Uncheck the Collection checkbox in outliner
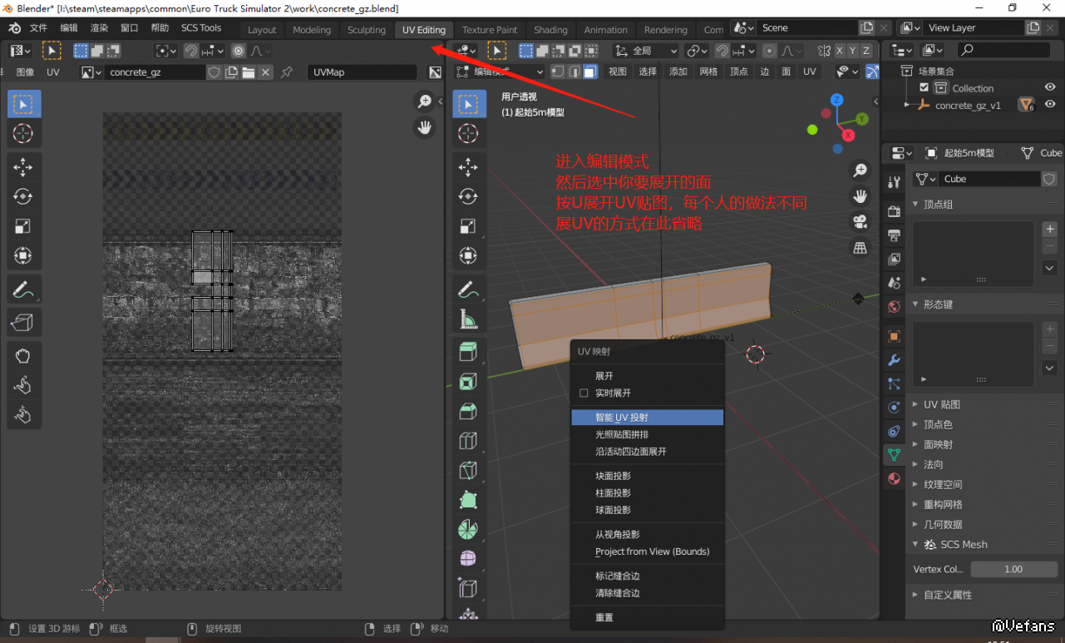1065x643 pixels. [924, 87]
